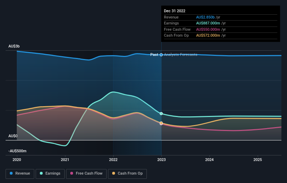The width and height of the screenshot is (287, 183).
Task: Select the Revenue data point at 2023
Action: (x=161, y=55)
